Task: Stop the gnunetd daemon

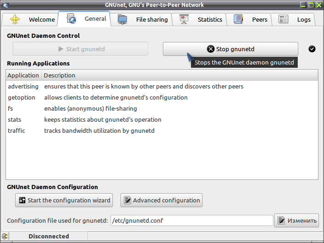Action: tap(231, 49)
